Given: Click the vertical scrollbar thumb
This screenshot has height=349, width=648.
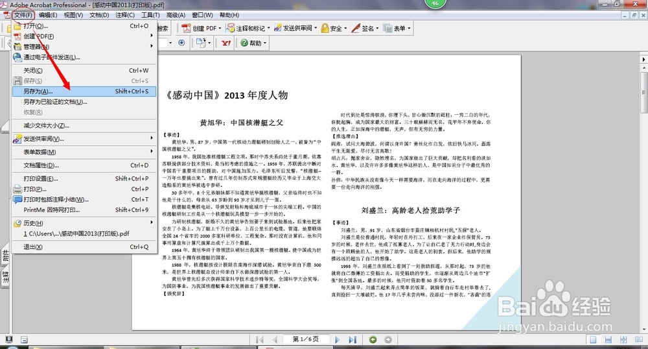Looking at the screenshot, I should 644,92.
